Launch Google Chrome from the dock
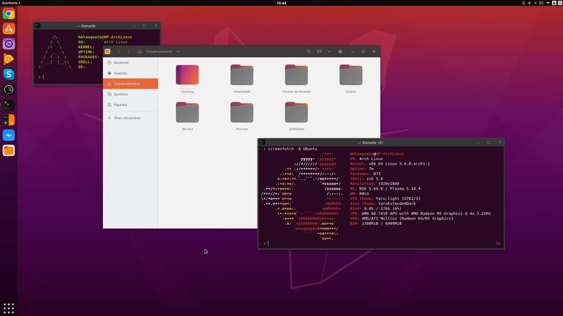This screenshot has height=316, width=563. (9, 14)
